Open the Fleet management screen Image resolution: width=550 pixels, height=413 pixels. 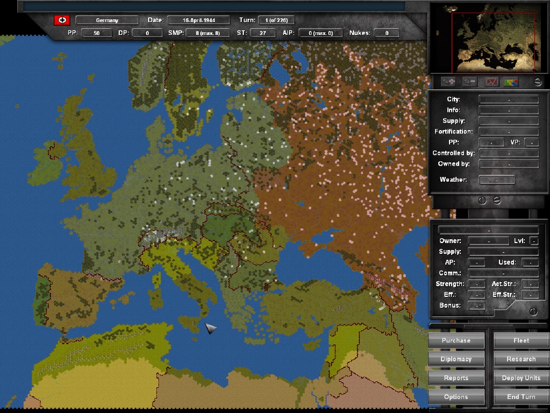click(x=520, y=340)
